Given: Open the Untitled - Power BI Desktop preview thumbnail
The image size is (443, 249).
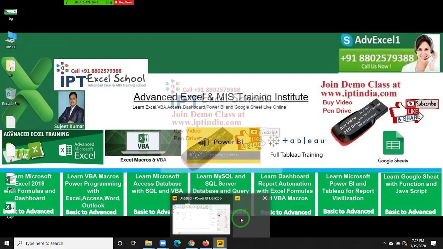Looking at the screenshot, I should pyautogui.click(x=201, y=219).
